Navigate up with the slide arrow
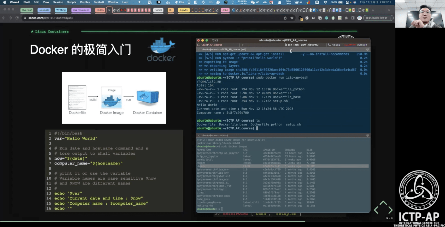The image size is (445, 227). pos(383,203)
